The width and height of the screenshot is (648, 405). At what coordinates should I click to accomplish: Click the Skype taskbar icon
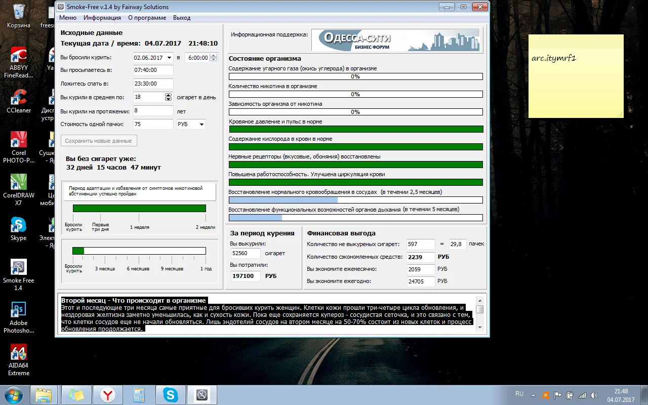point(170,394)
